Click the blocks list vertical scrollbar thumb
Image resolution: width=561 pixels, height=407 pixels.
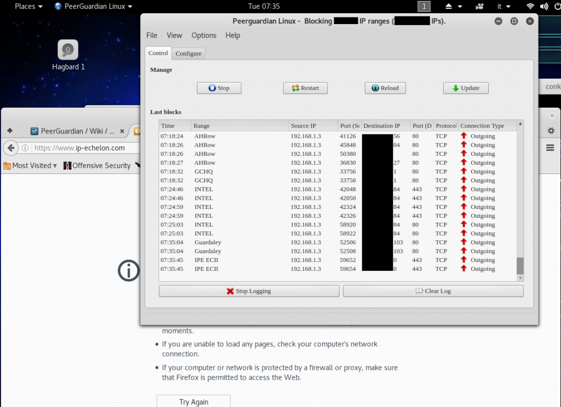click(x=520, y=266)
